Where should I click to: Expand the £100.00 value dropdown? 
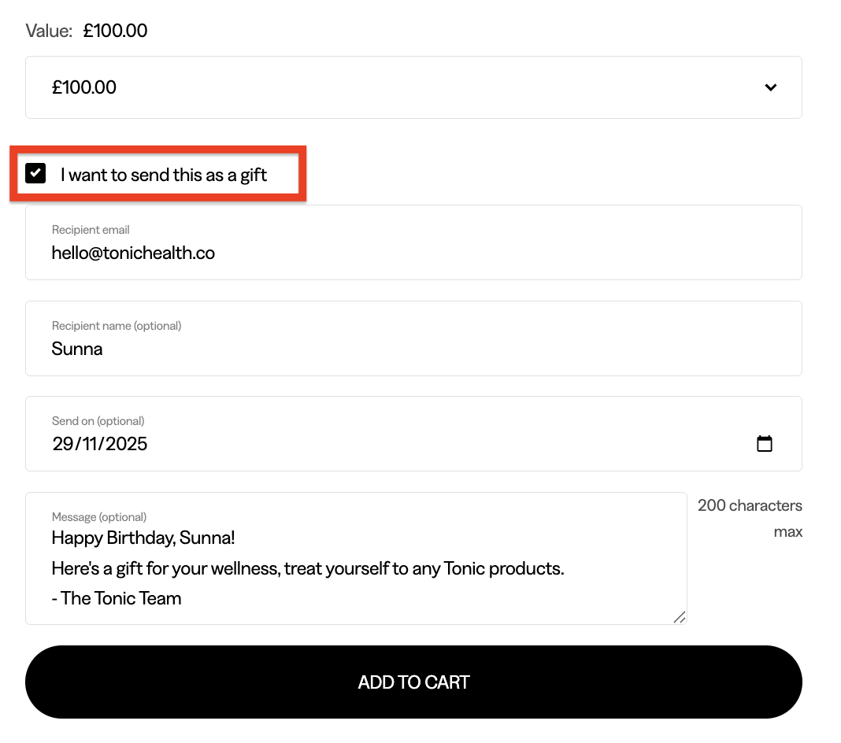tap(413, 87)
